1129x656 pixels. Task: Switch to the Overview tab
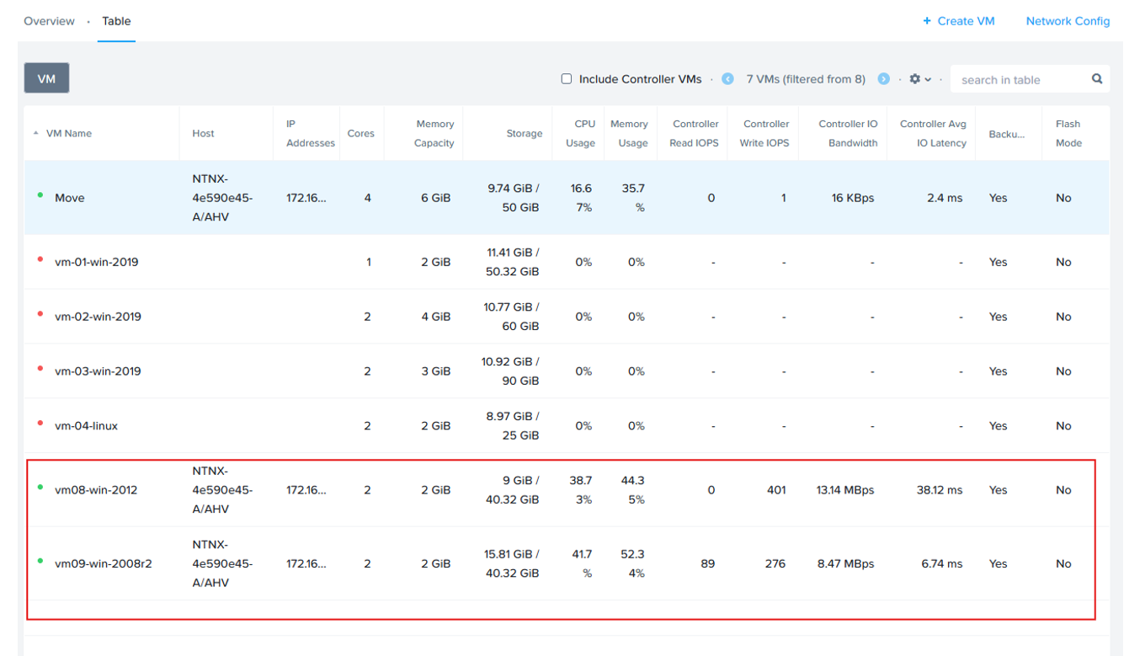(x=49, y=21)
